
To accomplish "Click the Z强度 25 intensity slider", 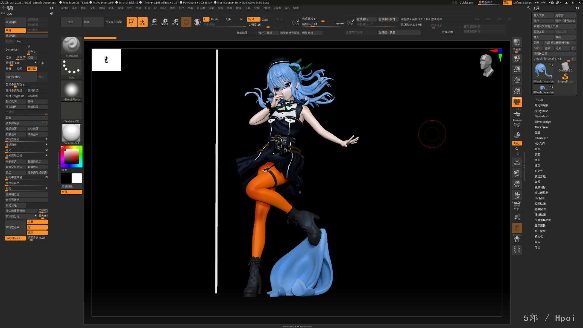I will [x=268, y=25].
